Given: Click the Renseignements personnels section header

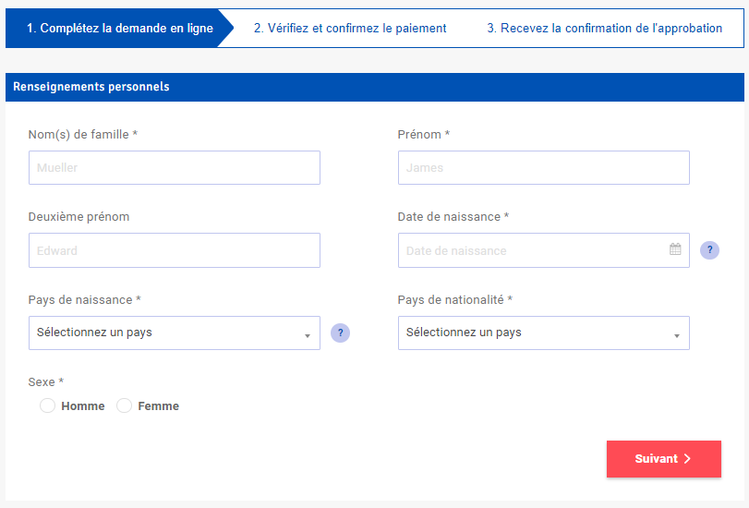Looking at the screenshot, I should [x=375, y=87].
